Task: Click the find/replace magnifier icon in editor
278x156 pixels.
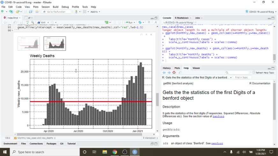Action: [33, 23]
